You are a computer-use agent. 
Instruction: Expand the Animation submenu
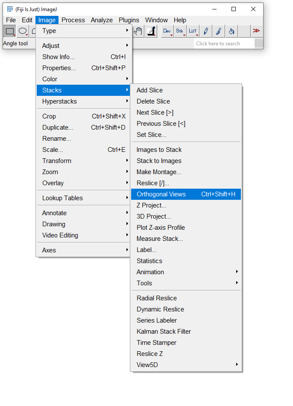pos(150,272)
